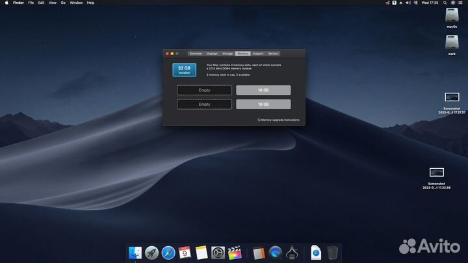Click the lower 16 GB memory slot
The height and width of the screenshot is (263, 468).
coord(263,105)
